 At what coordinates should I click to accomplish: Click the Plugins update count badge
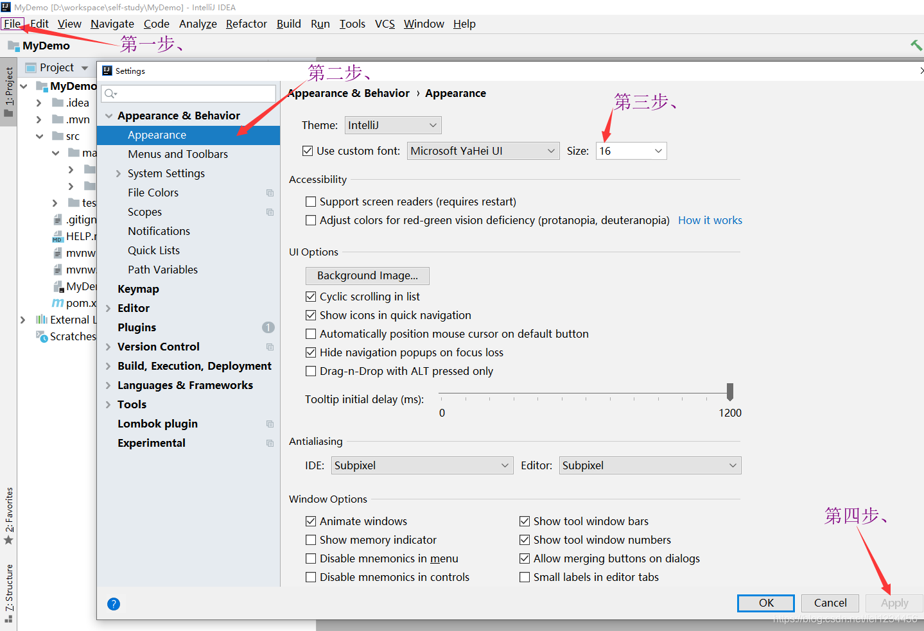click(268, 327)
